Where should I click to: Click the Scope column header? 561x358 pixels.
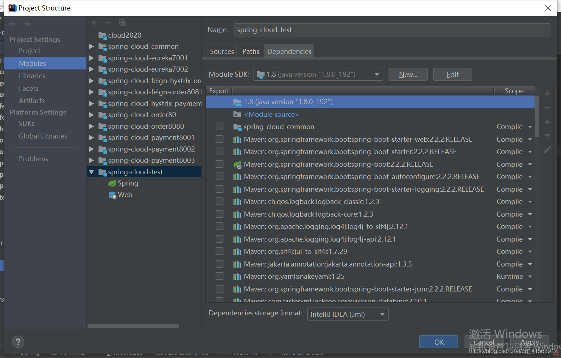(514, 91)
